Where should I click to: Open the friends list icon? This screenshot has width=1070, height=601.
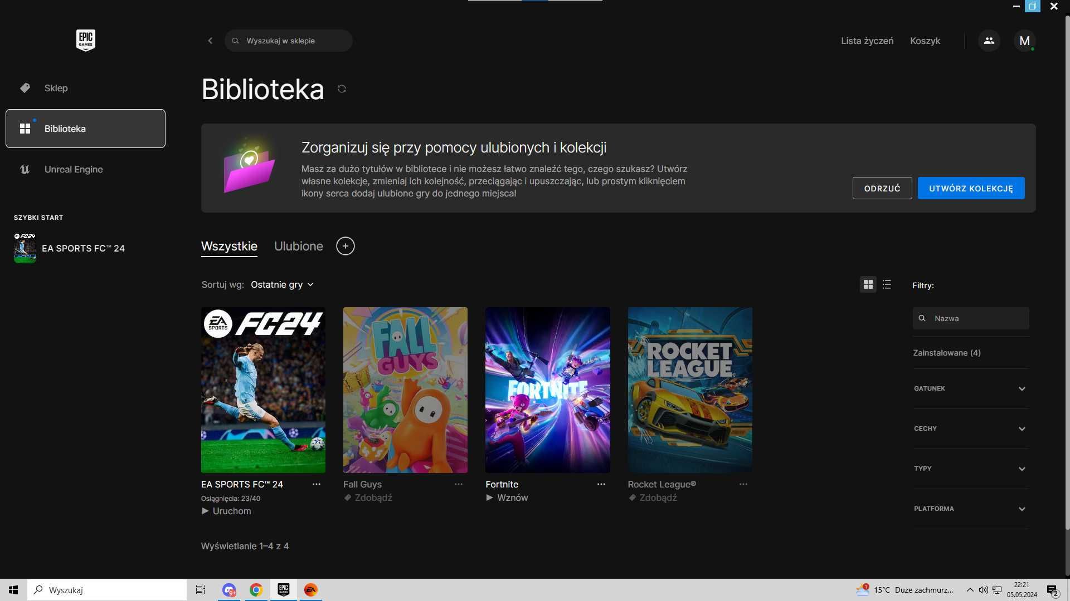(989, 41)
